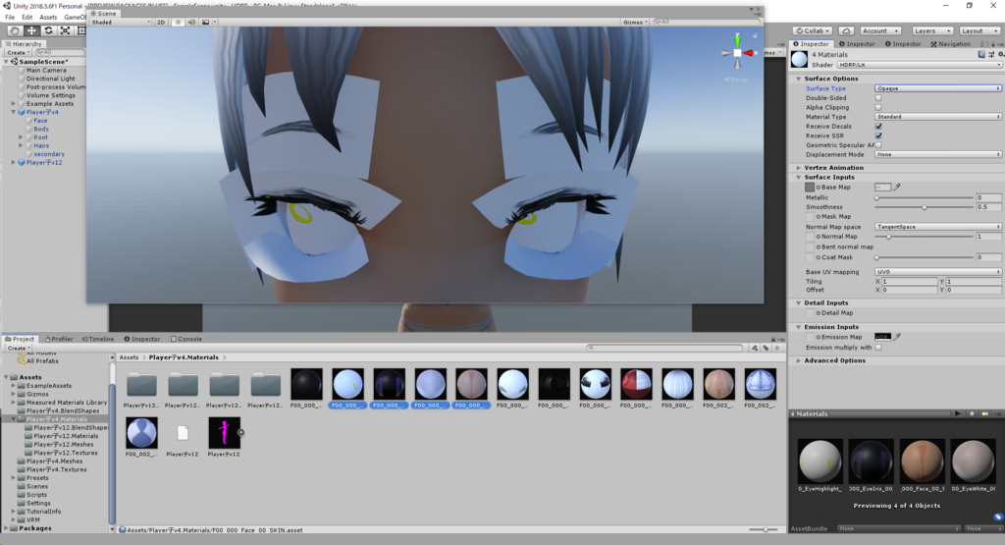Select the red-white checker material sphere
Viewport: 1005px width, 545px height.
[636, 384]
